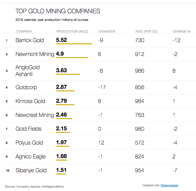Open the Datawrapper link

tap(169, 185)
